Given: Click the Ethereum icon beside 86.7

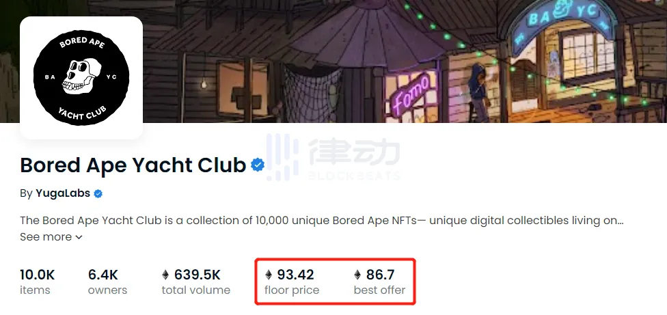Looking at the screenshot, I should point(357,275).
